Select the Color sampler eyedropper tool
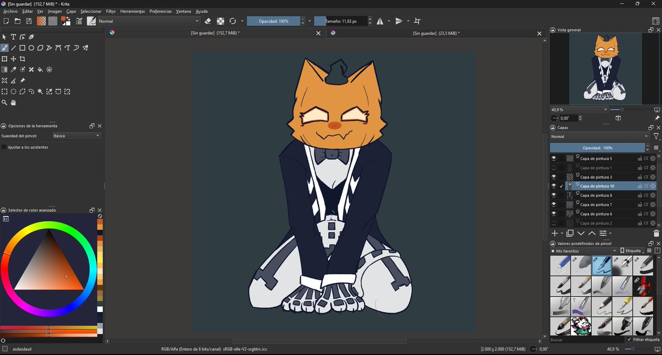The image size is (662, 355). (13, 69)
